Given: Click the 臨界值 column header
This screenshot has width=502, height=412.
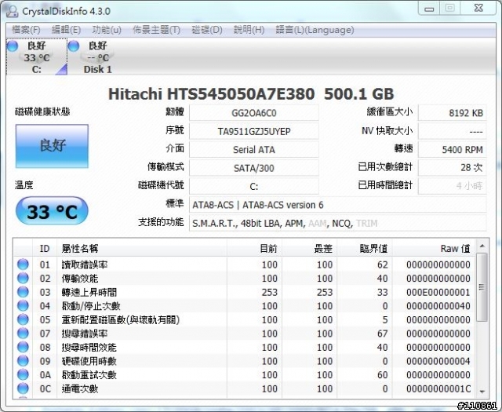Looking at the screenshot, I should (x=365, y=248).
